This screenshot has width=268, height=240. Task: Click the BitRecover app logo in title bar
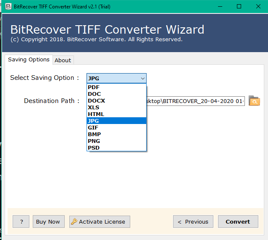8,6
